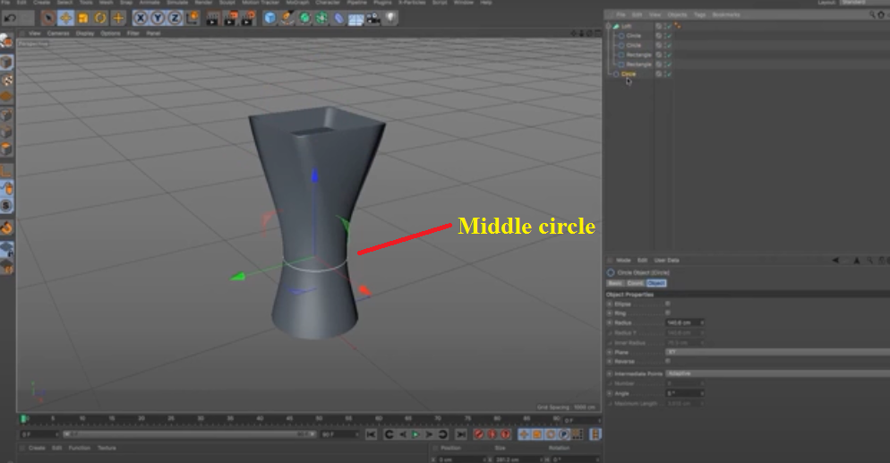Open the viewport Panel menu
The image size is (890, 463).
tap(153, 33)
